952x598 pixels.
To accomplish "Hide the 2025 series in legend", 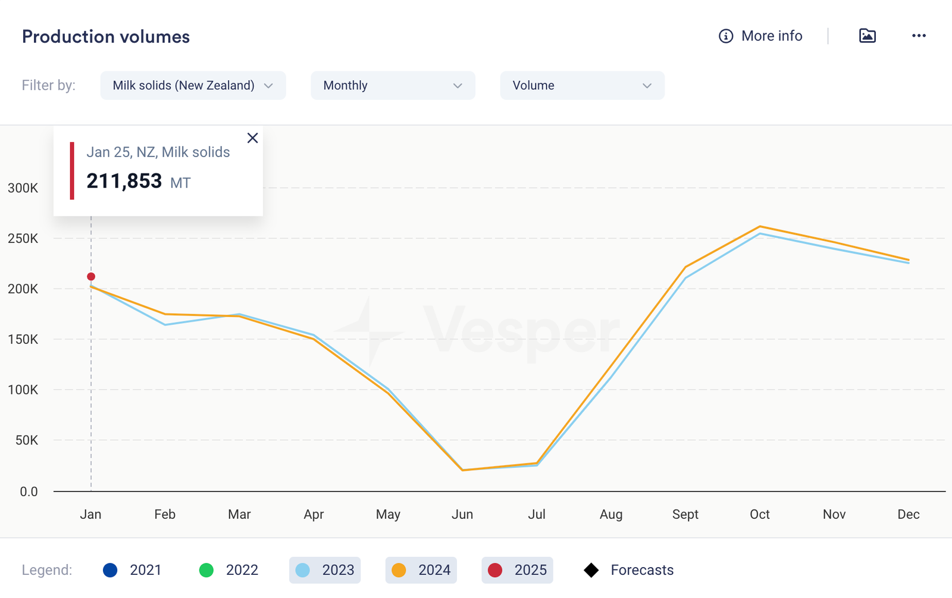I will 517,570.
